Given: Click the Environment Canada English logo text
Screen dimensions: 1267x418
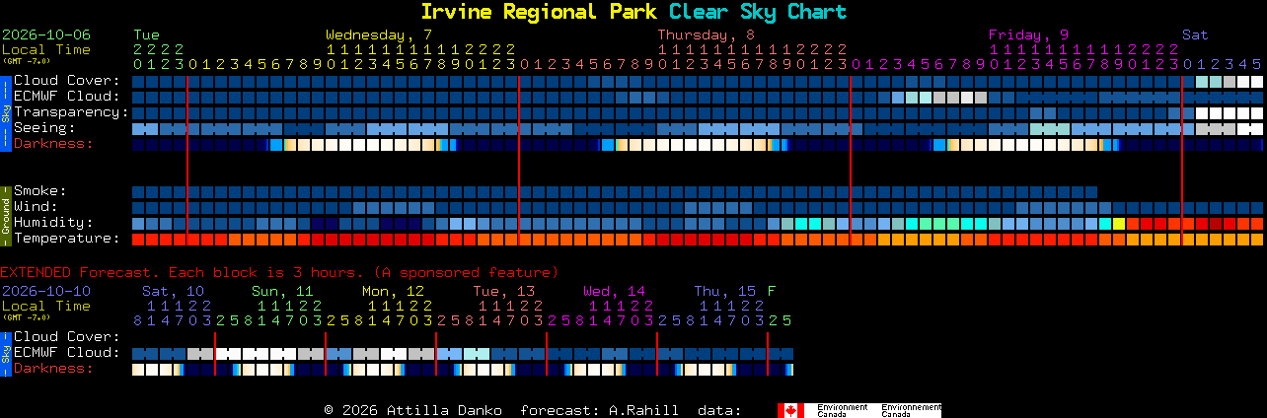Looking at the screenshot, I should [x=843, y=410].
